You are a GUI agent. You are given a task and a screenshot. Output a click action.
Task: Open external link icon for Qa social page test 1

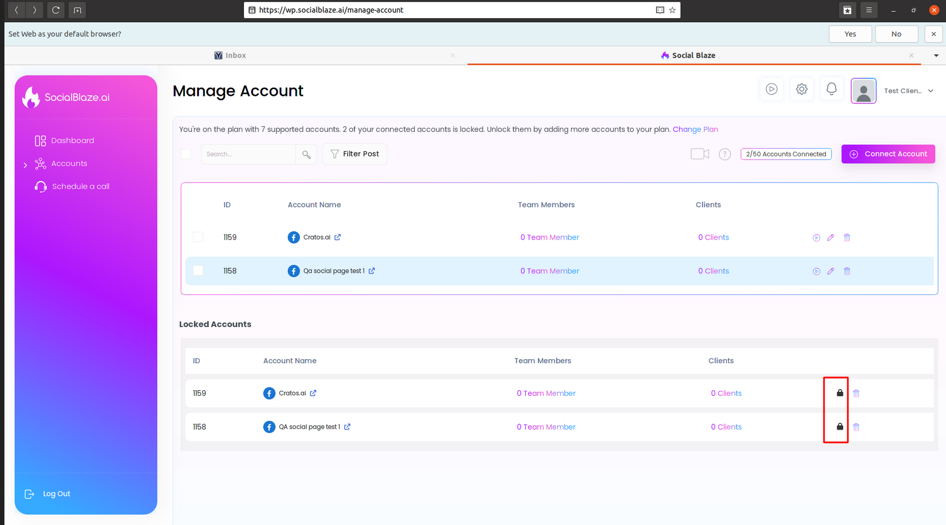(372, 271)
